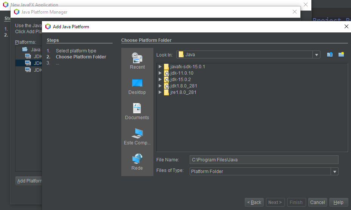Image resolution: width=351 pixels, height=210 pixels.
Task: Click the Help button
Action: (339, 202)
